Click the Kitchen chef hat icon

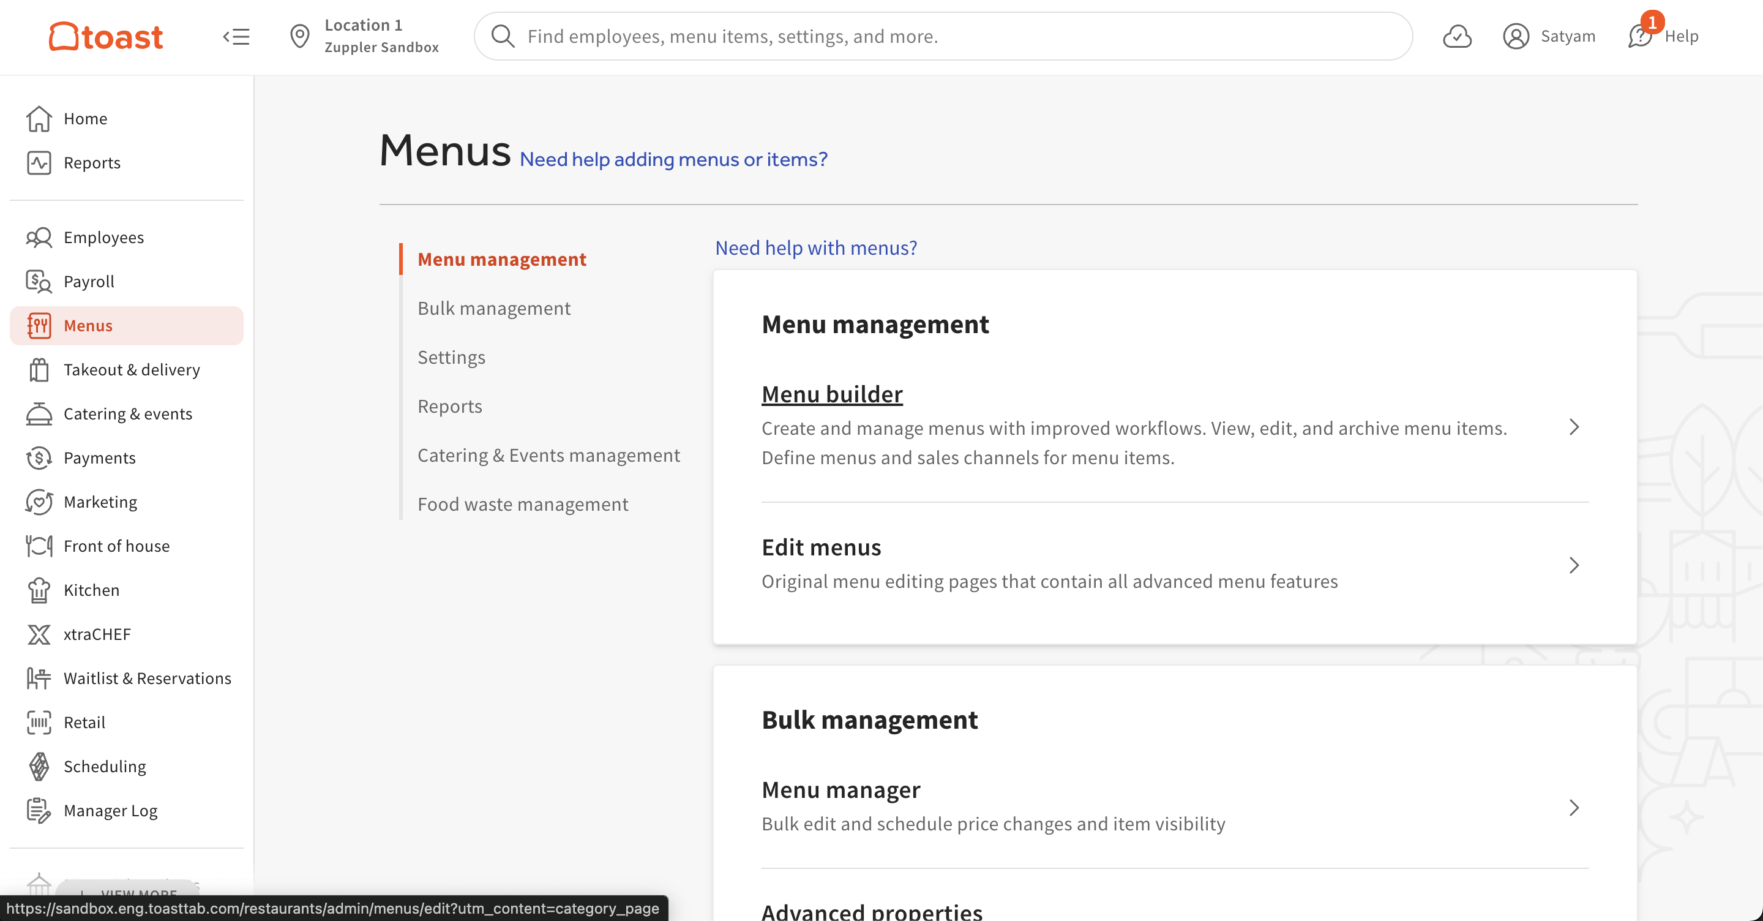pos(39,590)
